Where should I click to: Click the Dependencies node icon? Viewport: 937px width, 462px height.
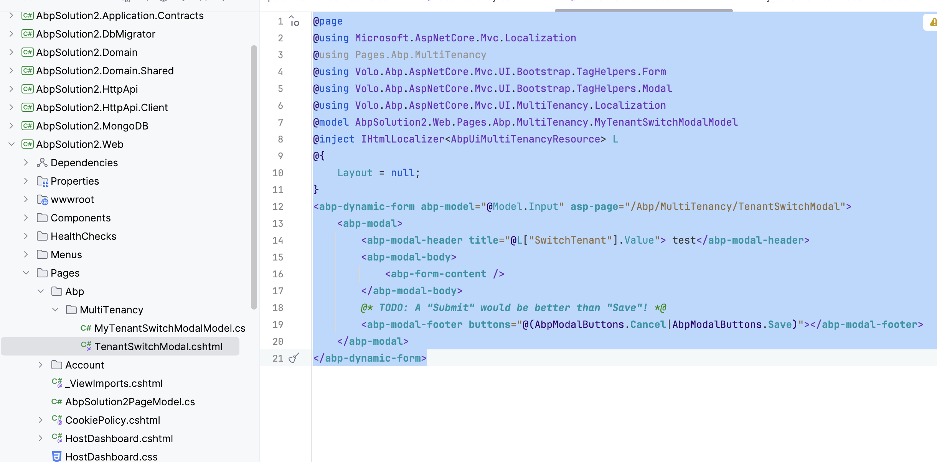pyautogui.click(x=42, y=163)
